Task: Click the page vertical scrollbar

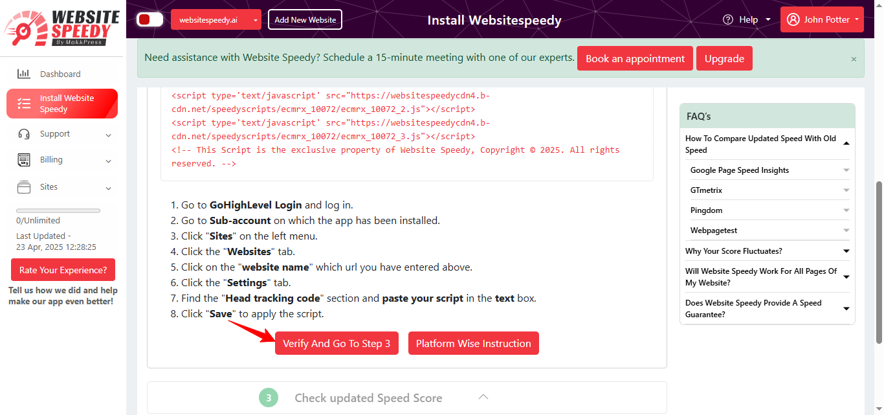Action: click(878, 262)
